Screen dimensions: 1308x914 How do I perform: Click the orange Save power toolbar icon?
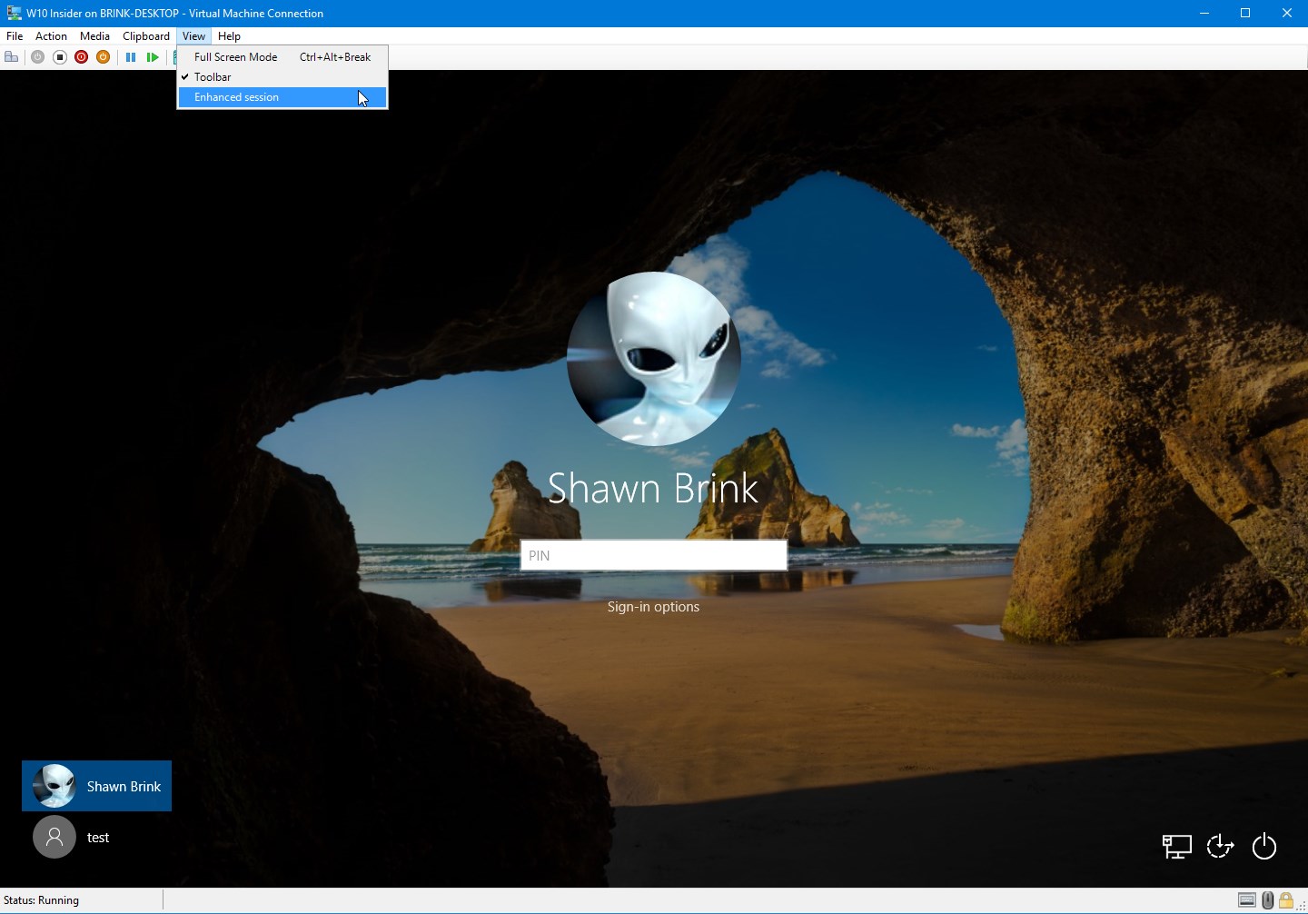click(104, 57)
